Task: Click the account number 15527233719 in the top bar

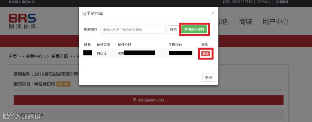Action: pos(242,2)
